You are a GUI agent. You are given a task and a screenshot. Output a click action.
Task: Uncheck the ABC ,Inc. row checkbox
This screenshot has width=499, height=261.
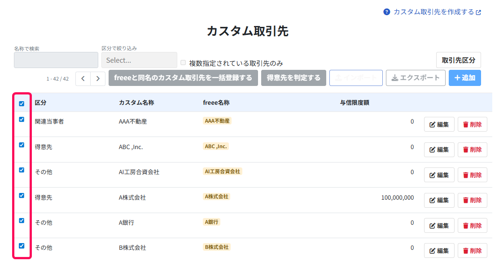(22, 145)
